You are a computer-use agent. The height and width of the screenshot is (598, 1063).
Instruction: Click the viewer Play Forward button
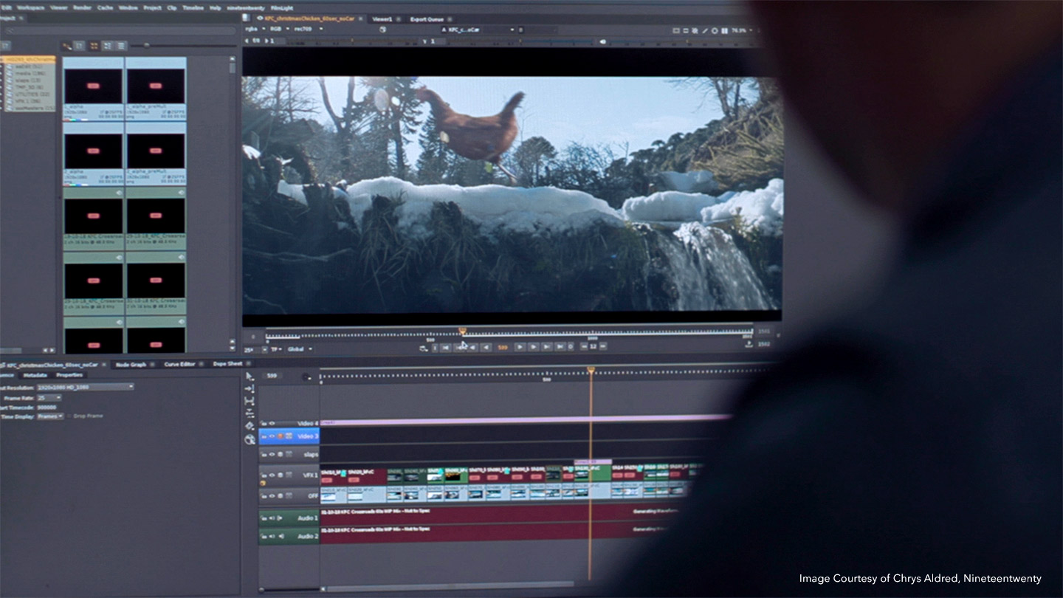point(519,347)
